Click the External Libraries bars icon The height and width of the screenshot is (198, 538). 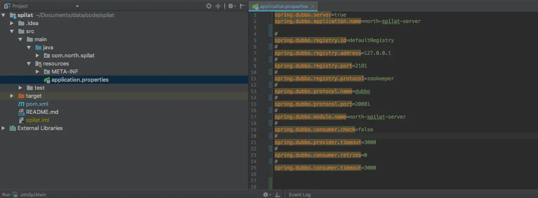click(x=13, y=128)
